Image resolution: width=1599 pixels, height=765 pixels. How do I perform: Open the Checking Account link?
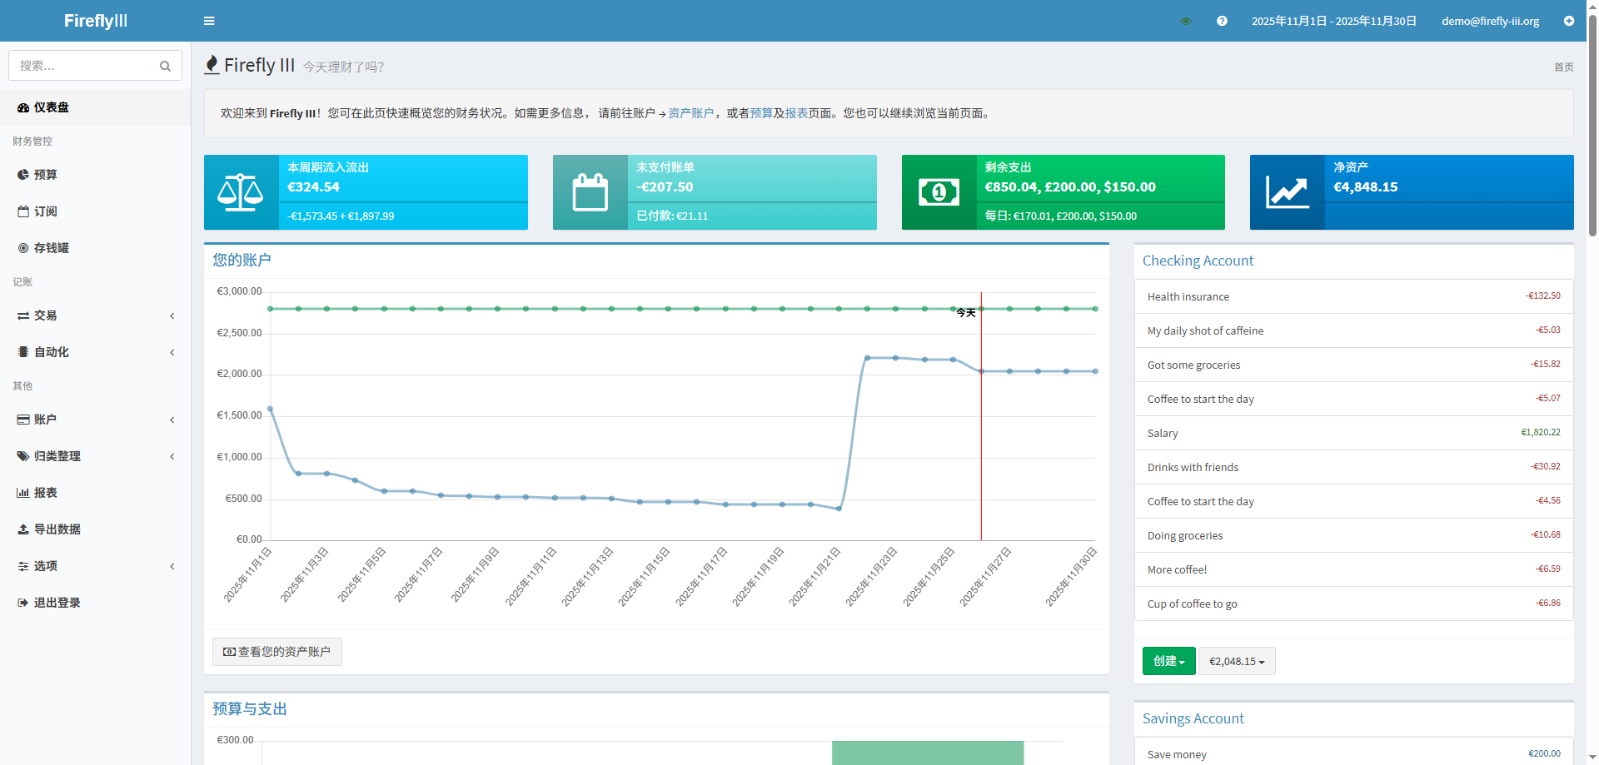[1198, 261]
